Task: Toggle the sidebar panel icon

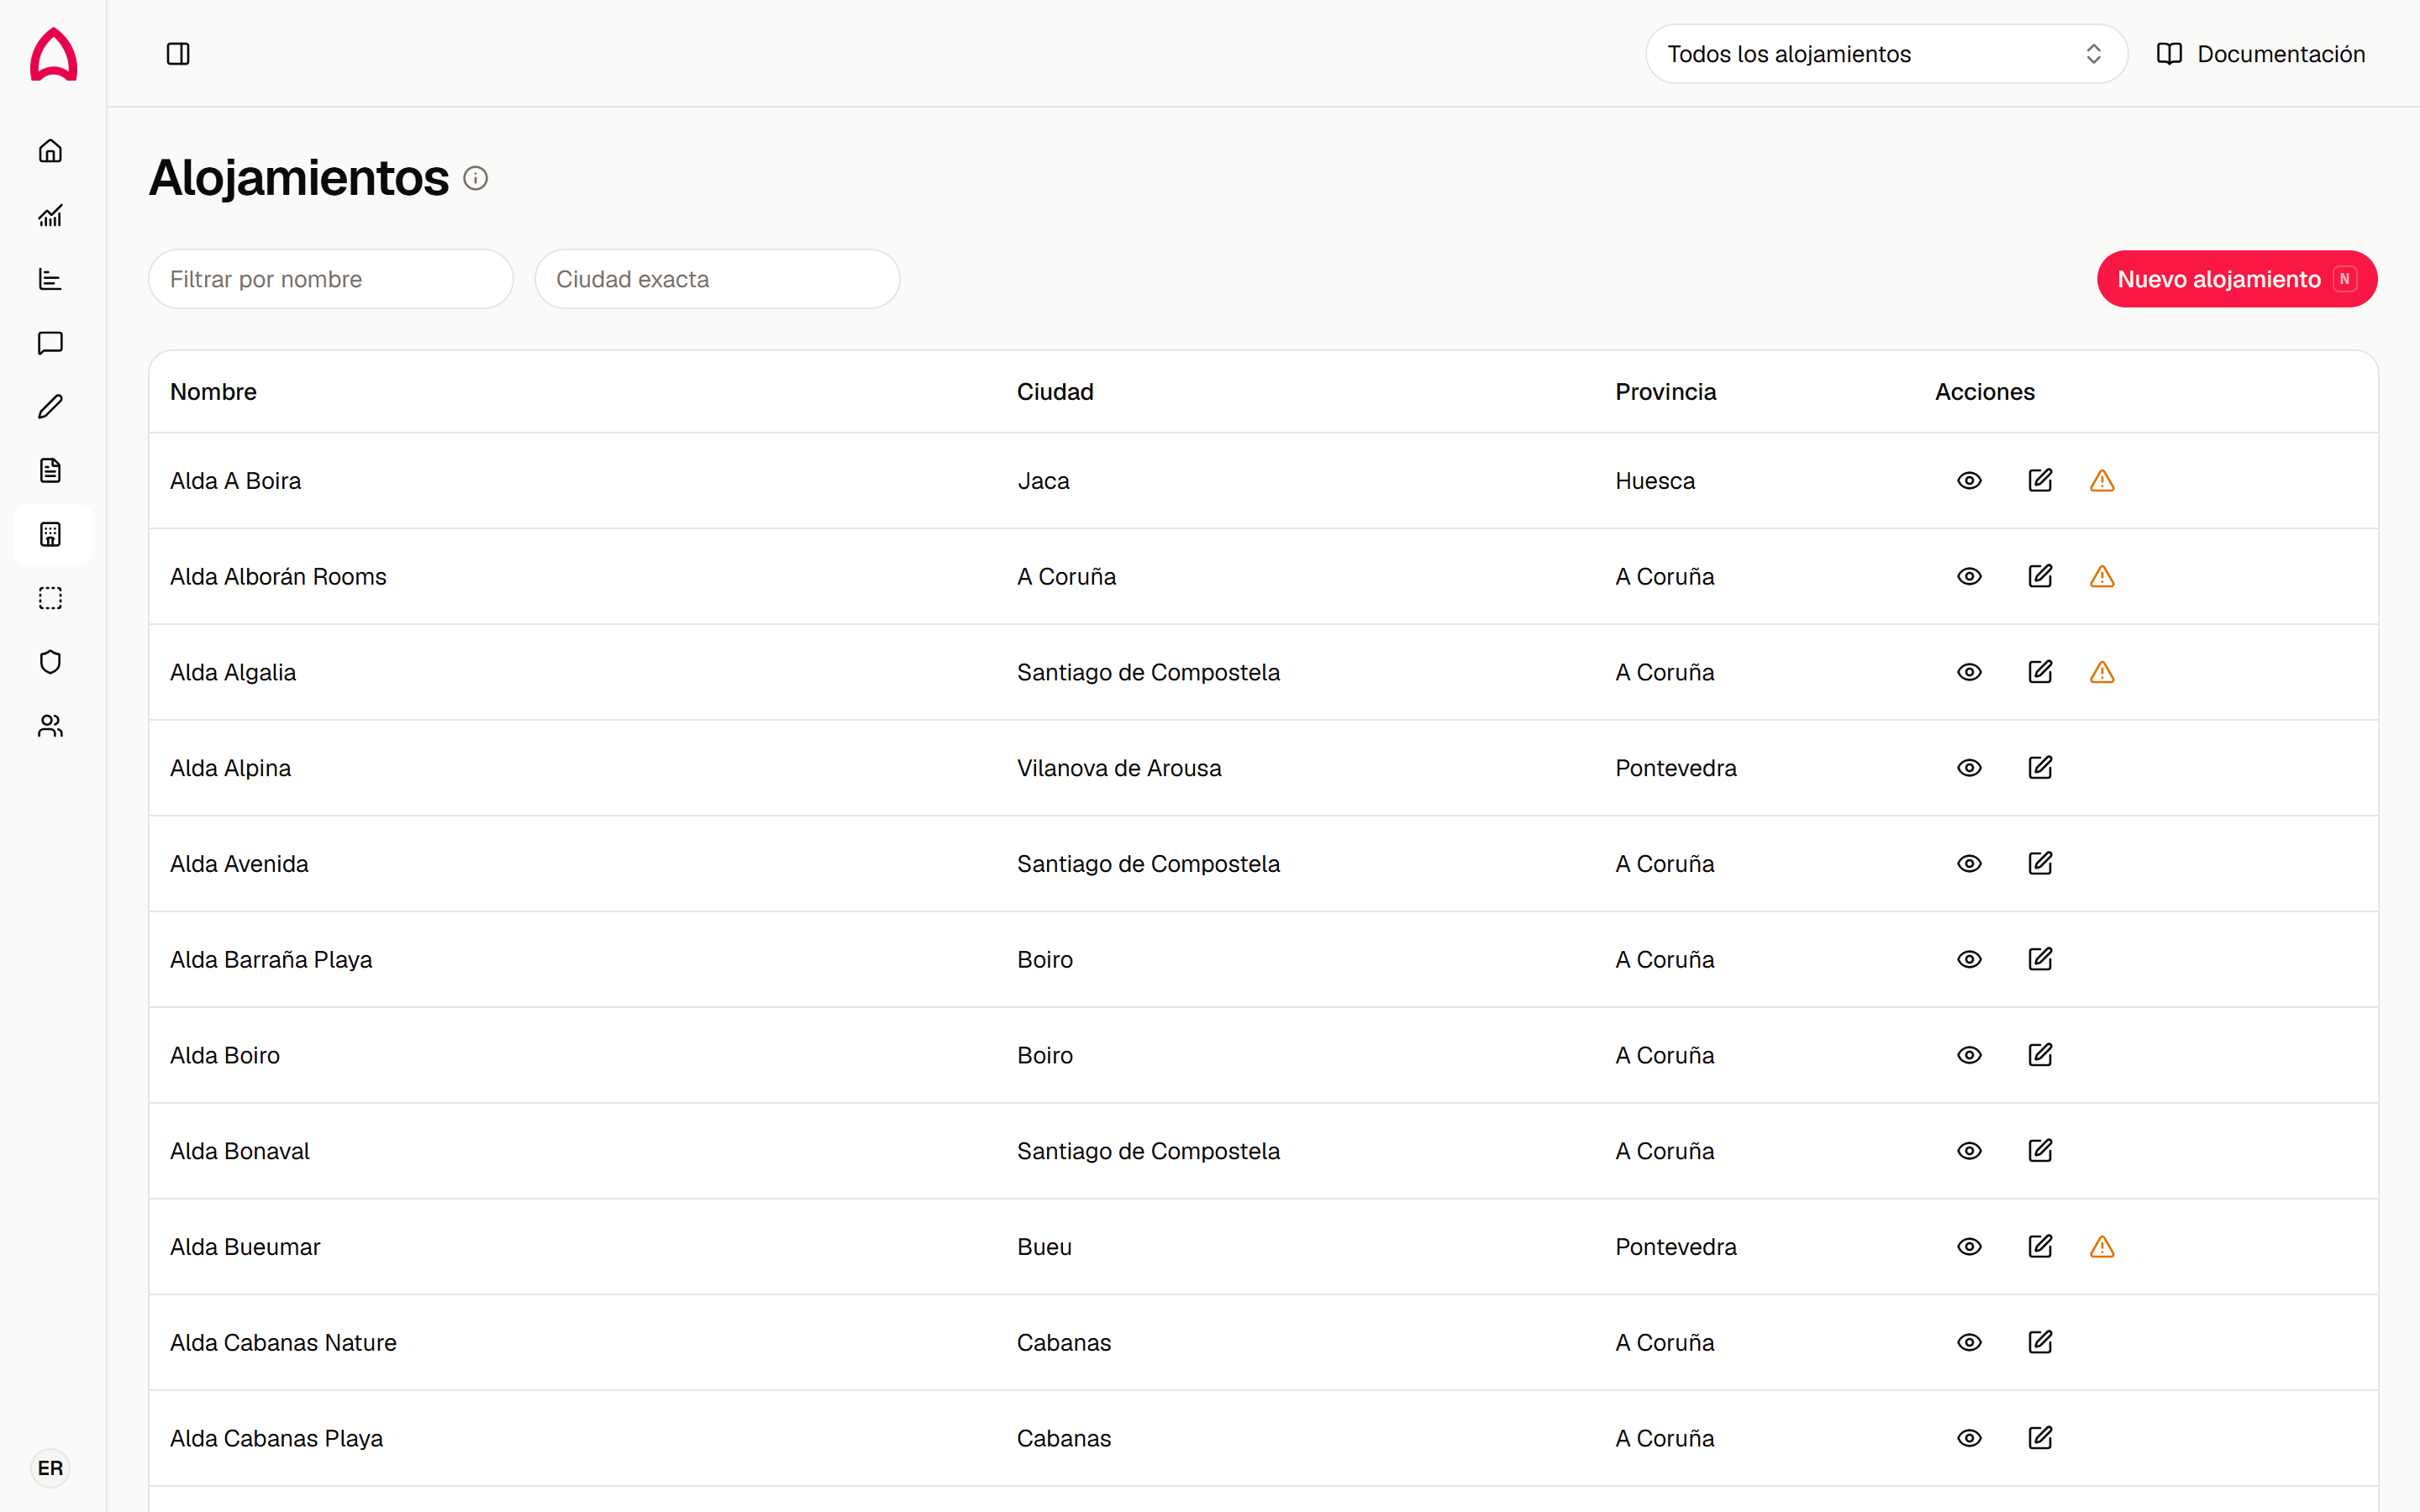Action: pyautogui.click(x=178, y=54)
